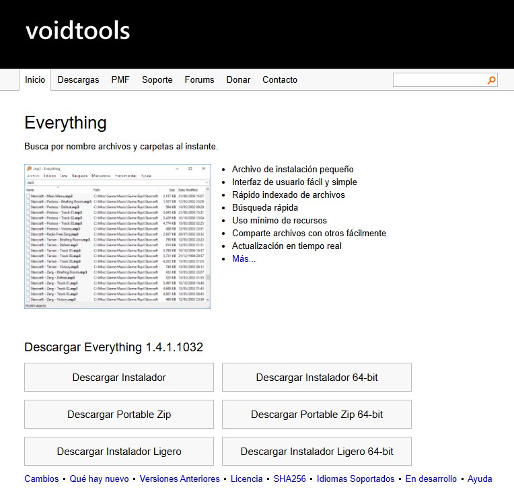Viewport: 514px width, 496px height.
Task: Go to the PMF page
Action: 120,79
